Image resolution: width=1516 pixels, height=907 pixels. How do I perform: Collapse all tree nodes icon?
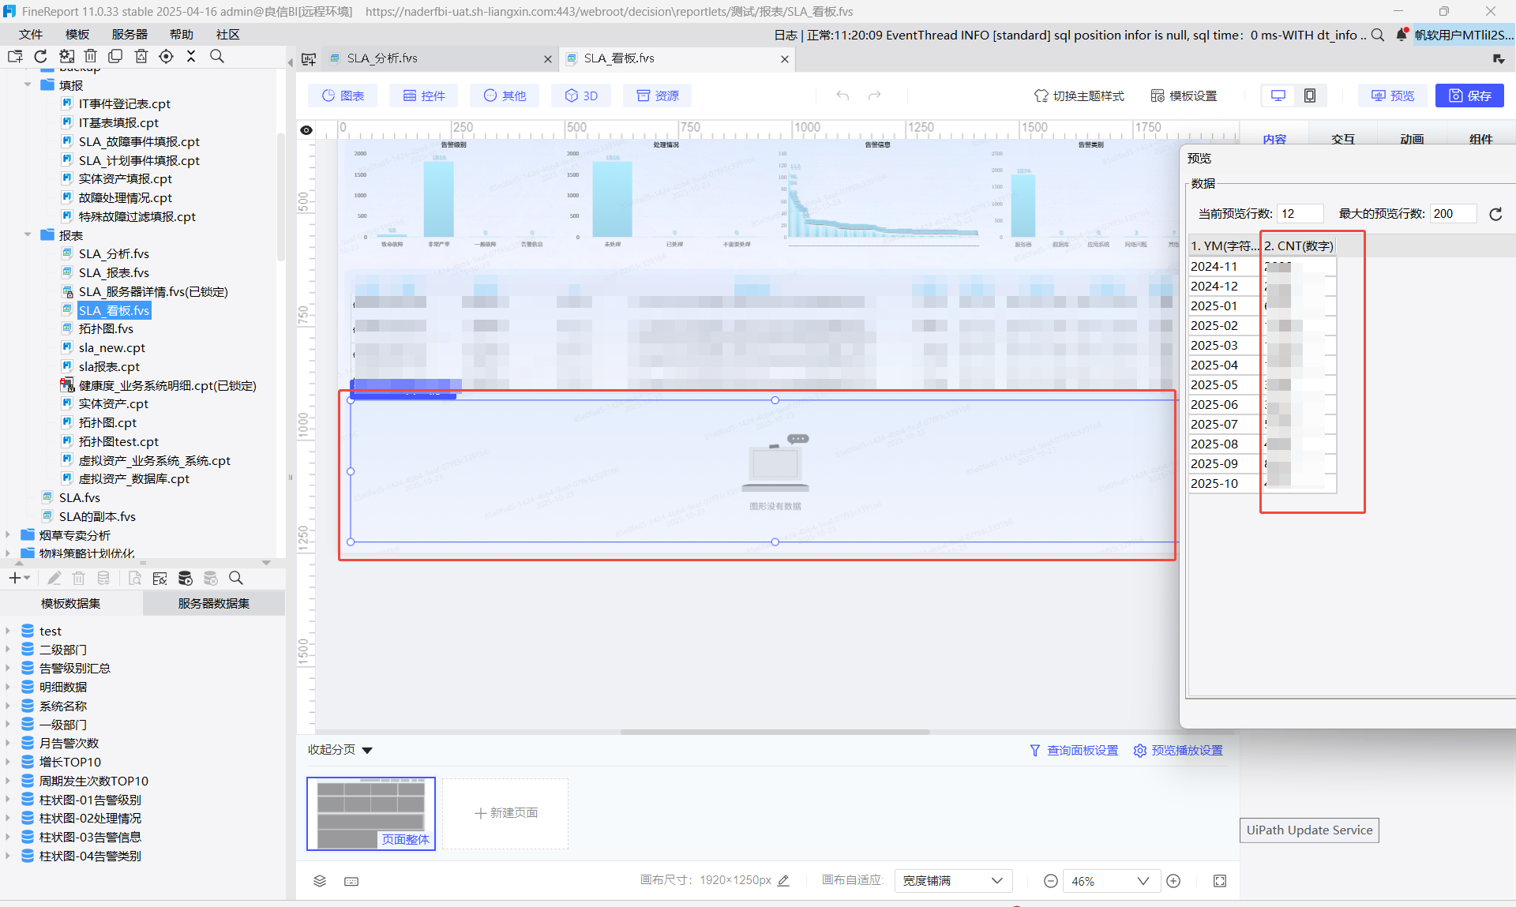(190, 56)
